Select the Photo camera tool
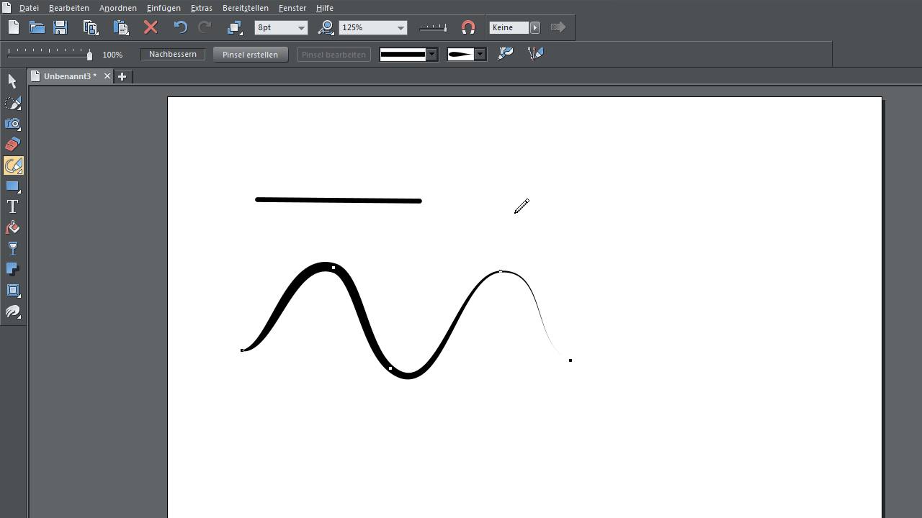The image size is (922, 518). tap(13, 124)
